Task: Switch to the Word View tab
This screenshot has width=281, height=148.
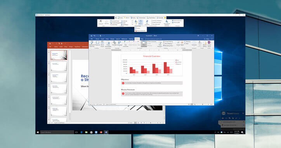Action: point(142,39)
